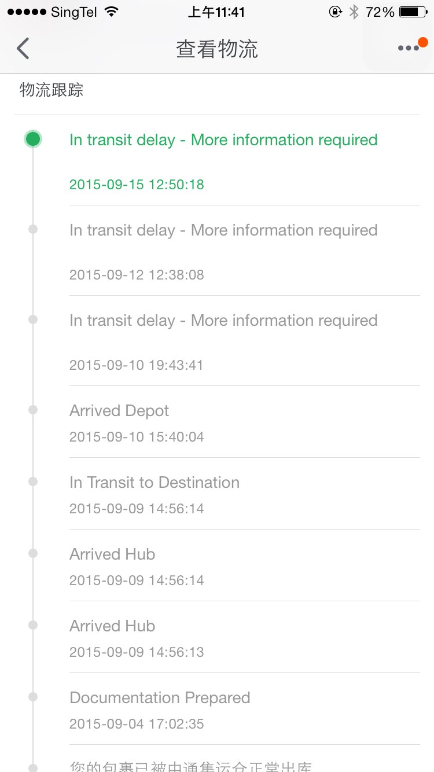Tap the timeline dot beside Documentation Prepared
Image resolution: width=434 pixels, height=772 pixels.
tap(33, 697)
